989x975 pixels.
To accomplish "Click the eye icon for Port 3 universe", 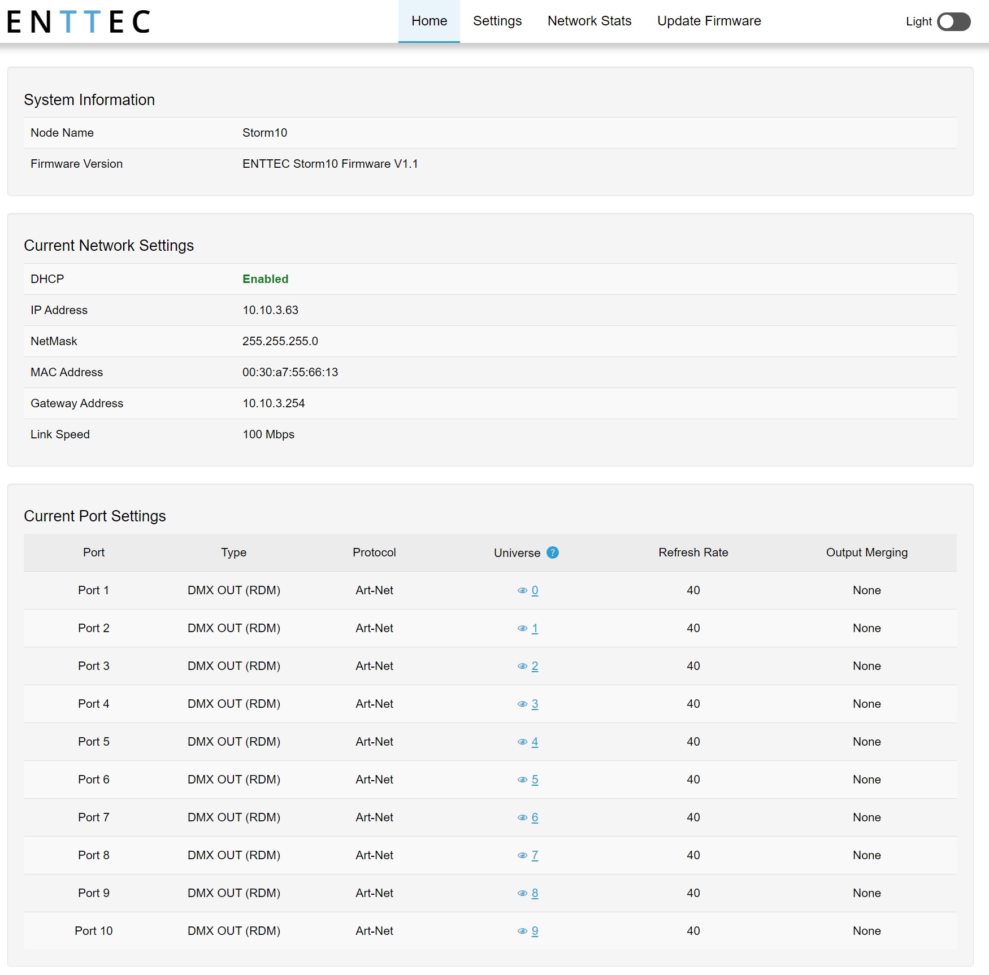I will tap(522, 666).
